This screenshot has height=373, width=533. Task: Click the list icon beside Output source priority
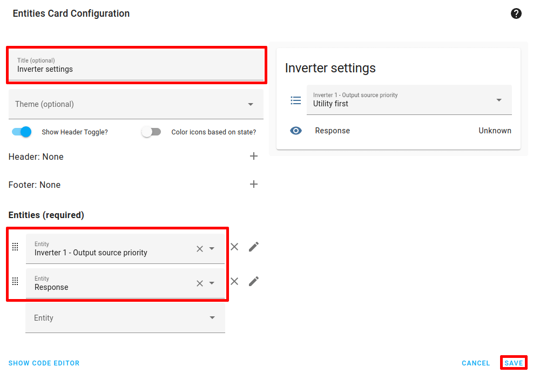tap(295, 100)
